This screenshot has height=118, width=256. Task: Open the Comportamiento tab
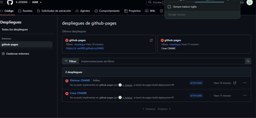click(107, 11)
